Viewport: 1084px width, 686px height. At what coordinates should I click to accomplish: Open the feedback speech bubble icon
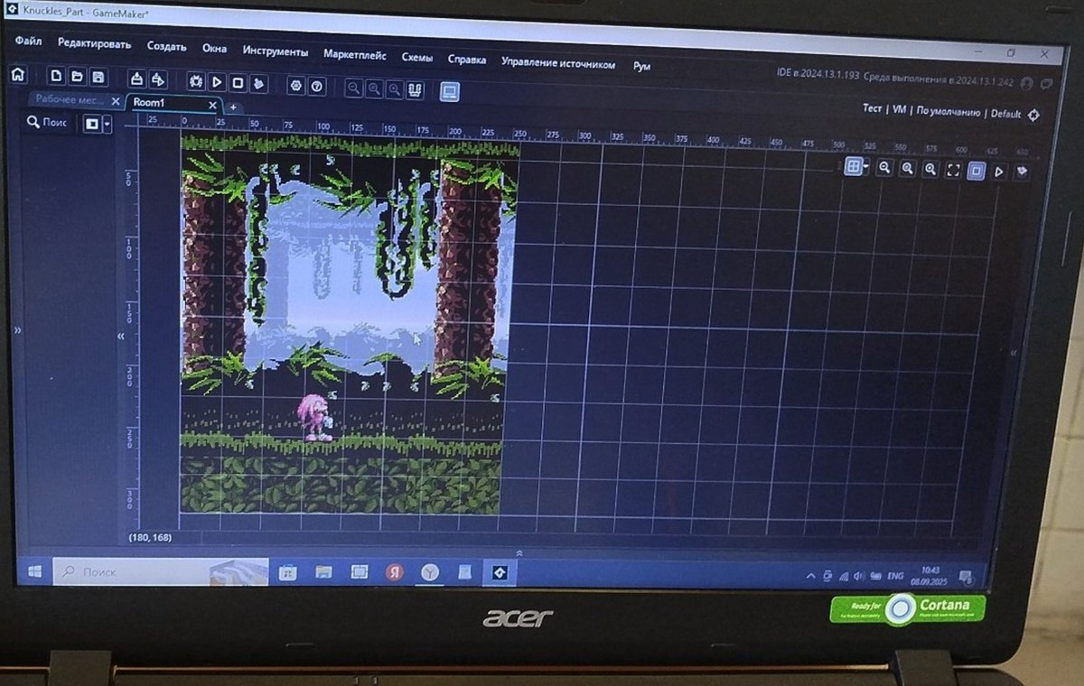point(1047,84)
